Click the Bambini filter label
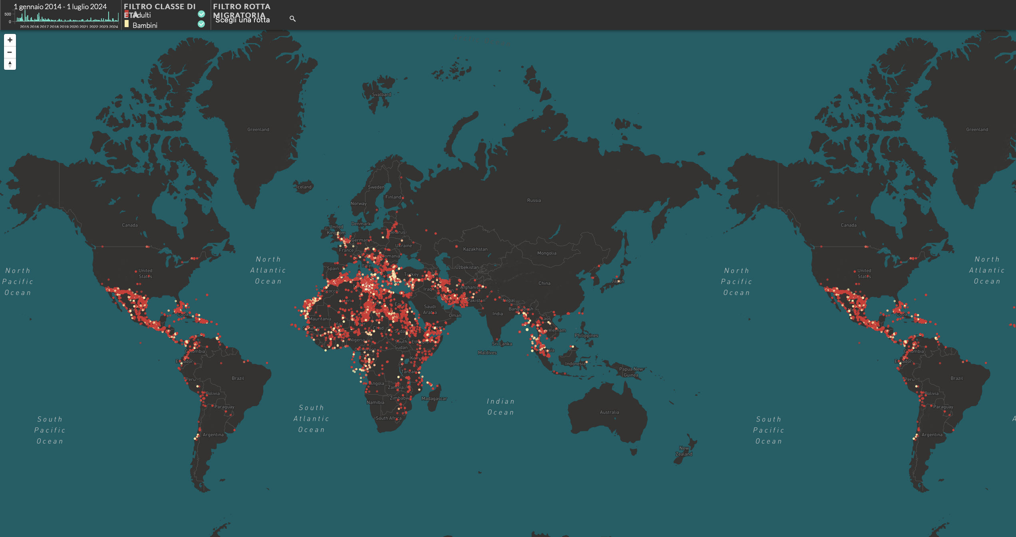The height and width of the screenshot is (537, 1016). tap(145, 25)
